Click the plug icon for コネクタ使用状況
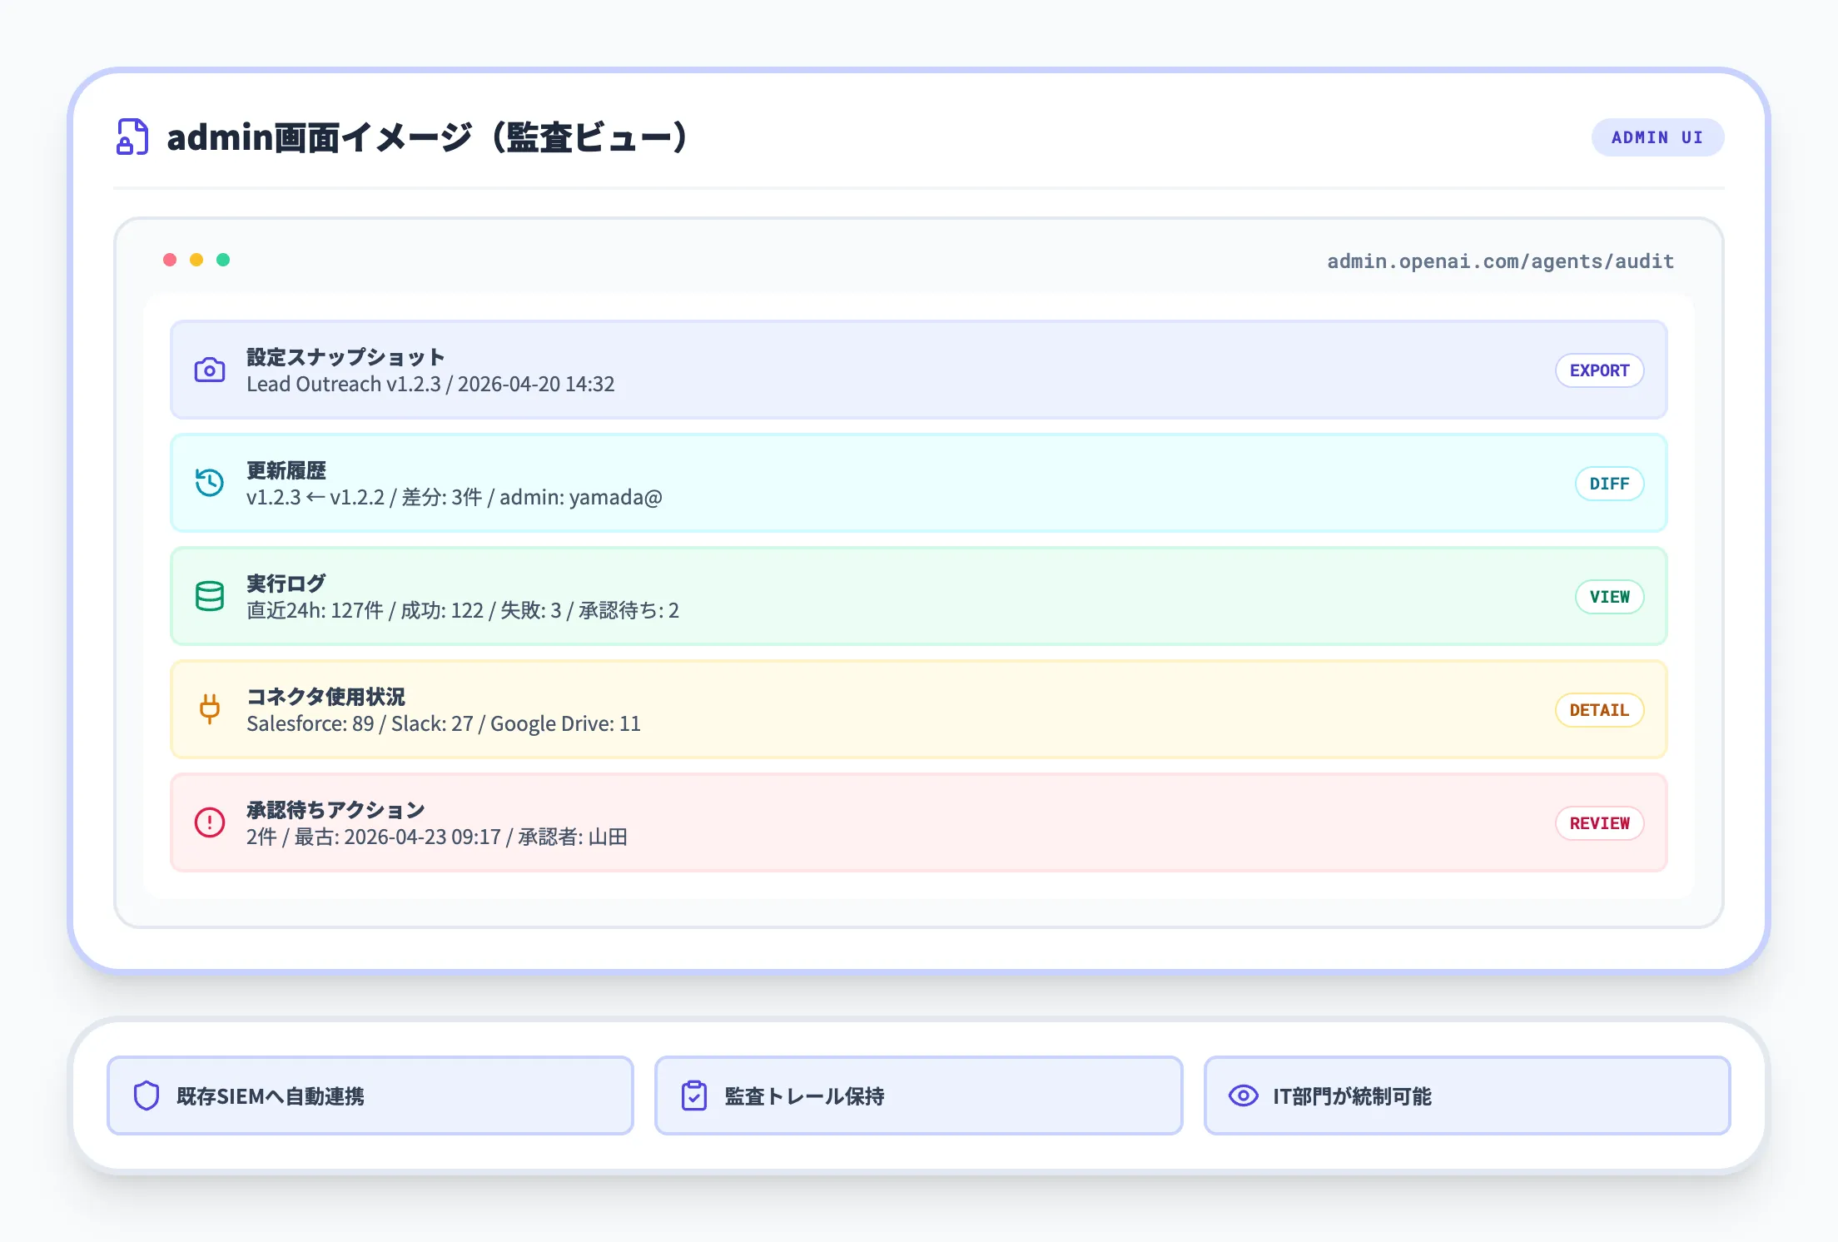Image resolution: width=1838 pixels, height=1242 pixels. (210, 709)
